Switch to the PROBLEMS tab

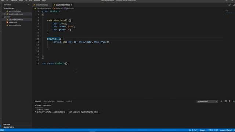(x=60, y=101)
